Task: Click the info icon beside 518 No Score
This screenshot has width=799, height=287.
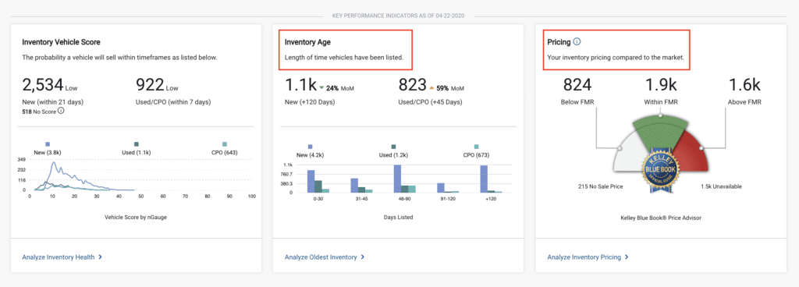Action: point(61,110)
